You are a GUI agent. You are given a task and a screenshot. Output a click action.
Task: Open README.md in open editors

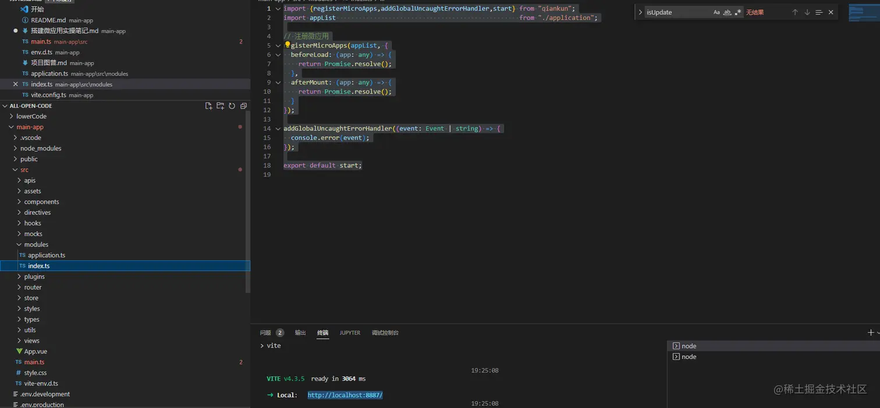click(x=48, y=20)
